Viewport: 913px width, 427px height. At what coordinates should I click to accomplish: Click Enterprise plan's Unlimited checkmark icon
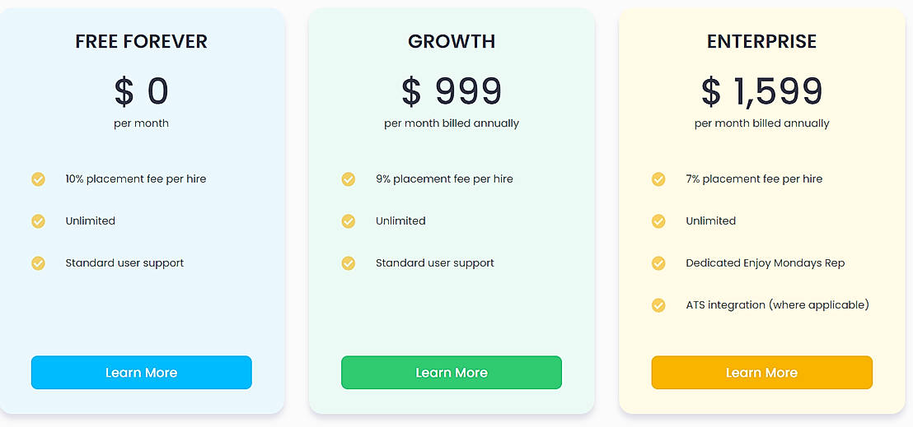[658, 221]
